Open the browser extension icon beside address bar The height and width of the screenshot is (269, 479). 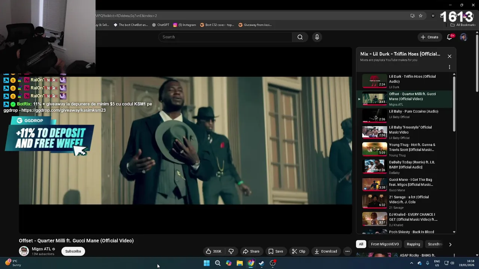click(433, 16)
